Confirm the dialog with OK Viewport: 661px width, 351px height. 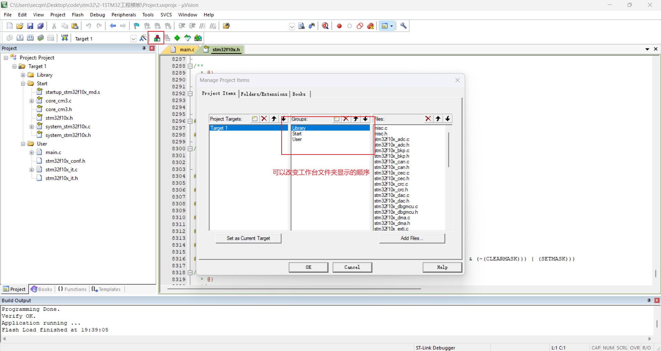(308, 267)
